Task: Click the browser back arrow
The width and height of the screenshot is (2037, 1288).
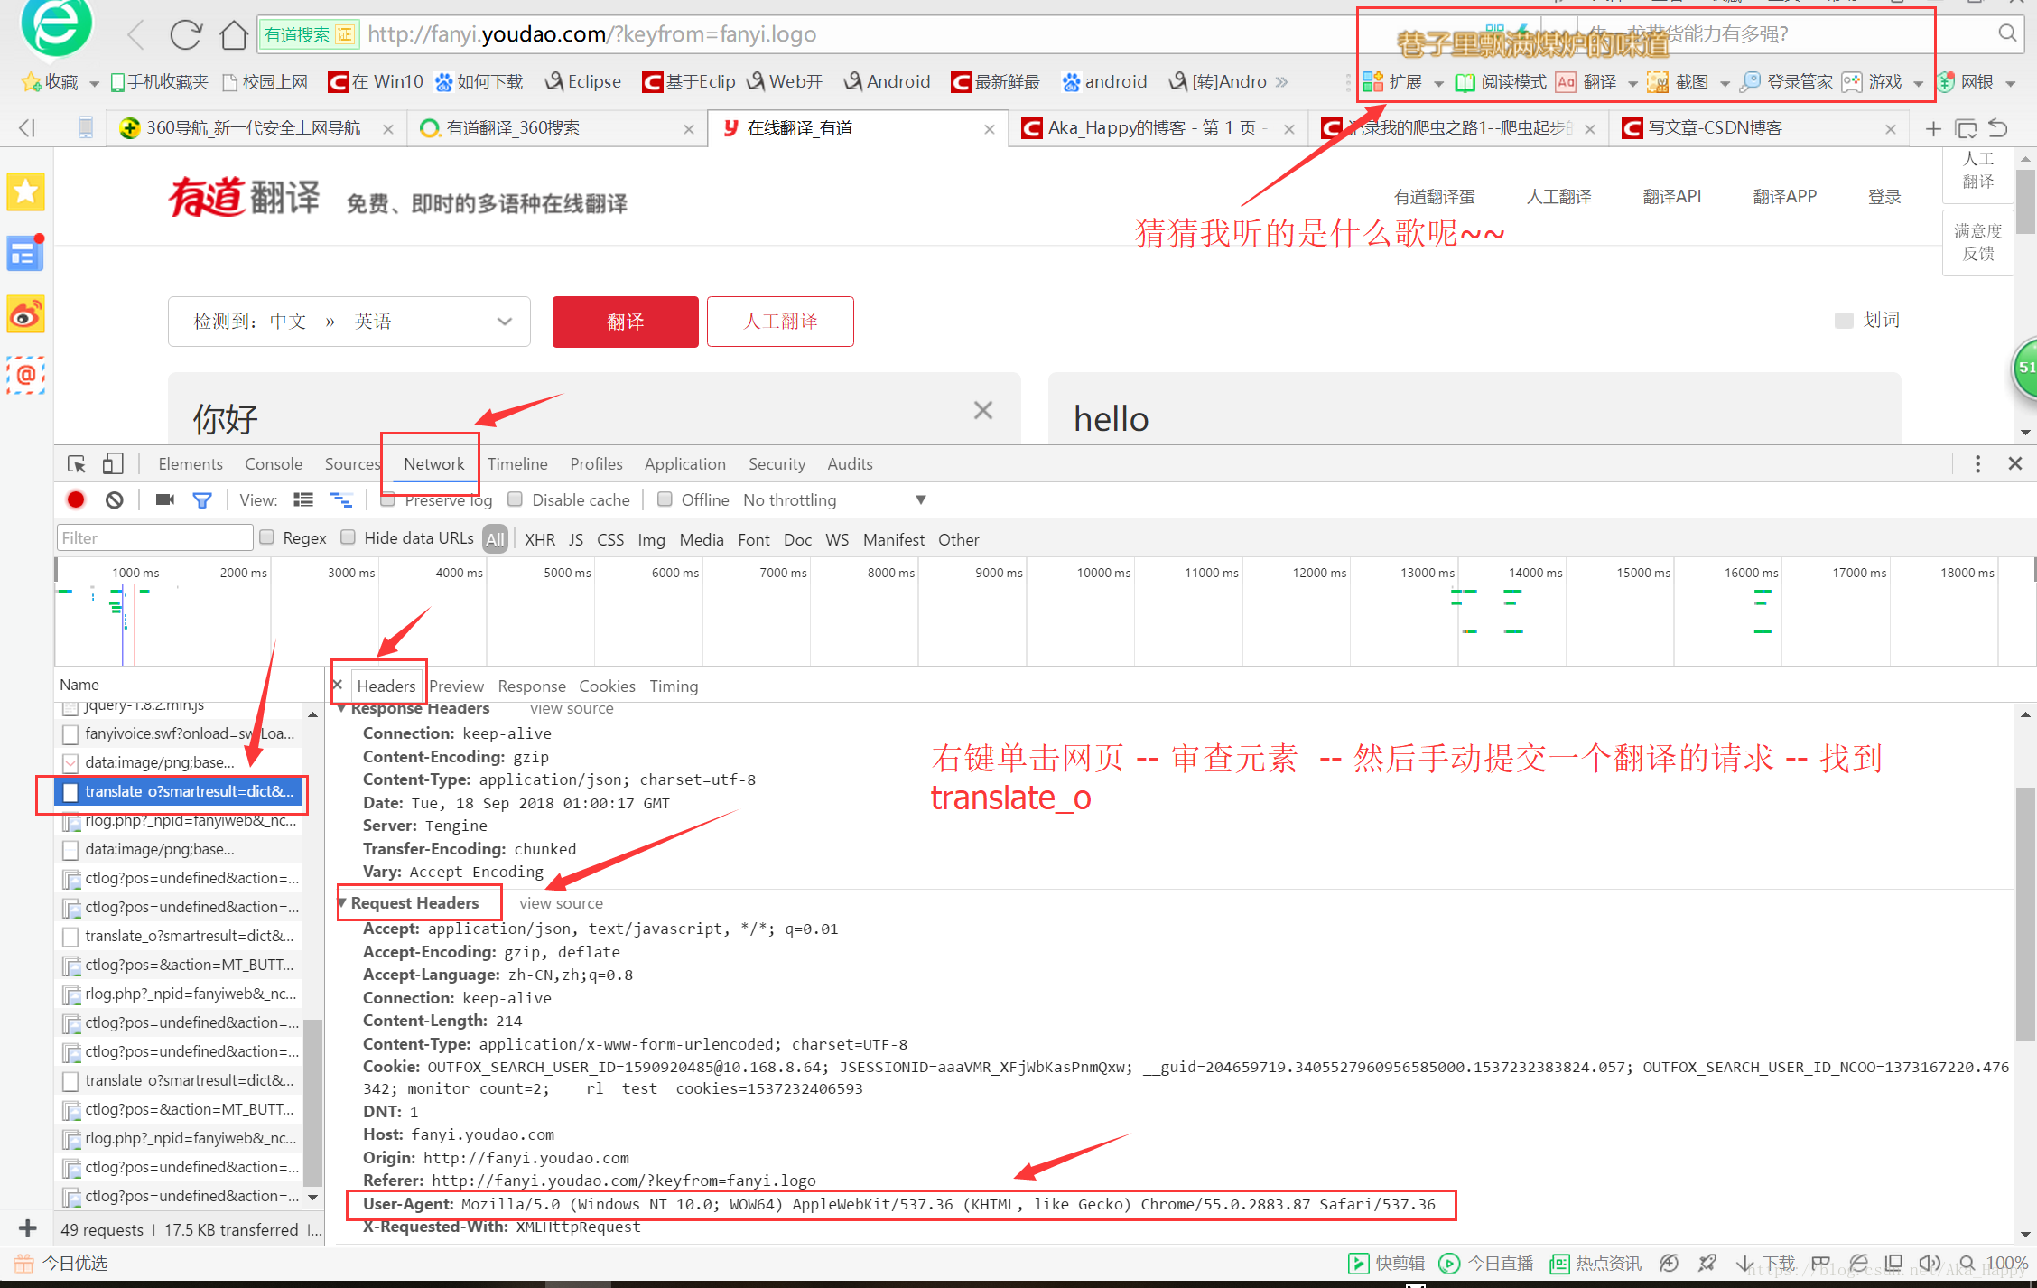Action: [x=136, y=34]
